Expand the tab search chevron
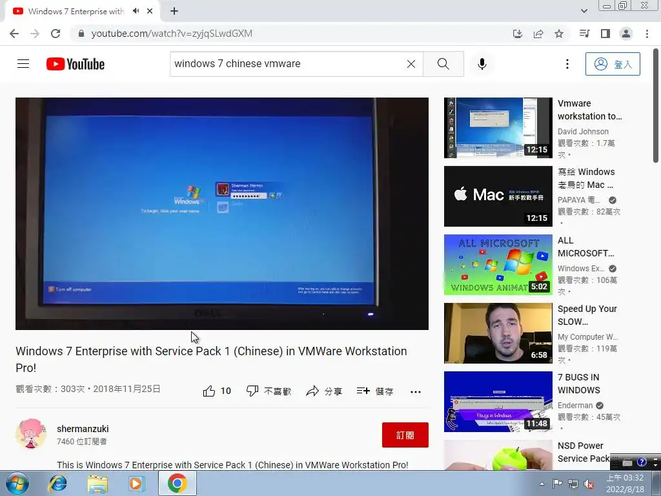661x496 pixels. [x=584, y=11]
